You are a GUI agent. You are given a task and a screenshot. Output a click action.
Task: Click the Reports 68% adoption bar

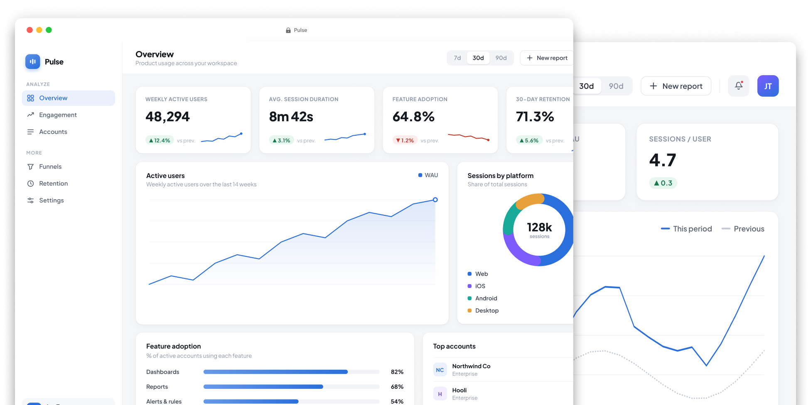(x=291, y=387)
